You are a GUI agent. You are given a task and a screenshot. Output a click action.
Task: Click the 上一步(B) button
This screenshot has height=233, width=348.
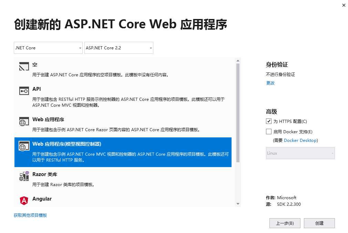[285, 223]
